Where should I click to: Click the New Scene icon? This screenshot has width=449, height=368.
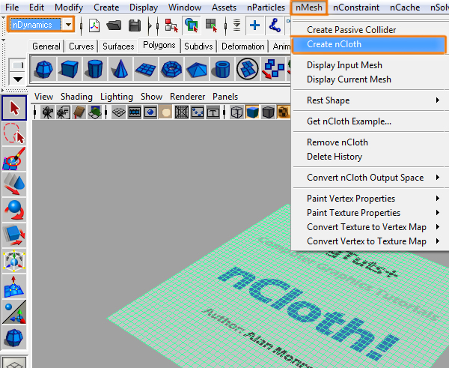pos(94,25)
